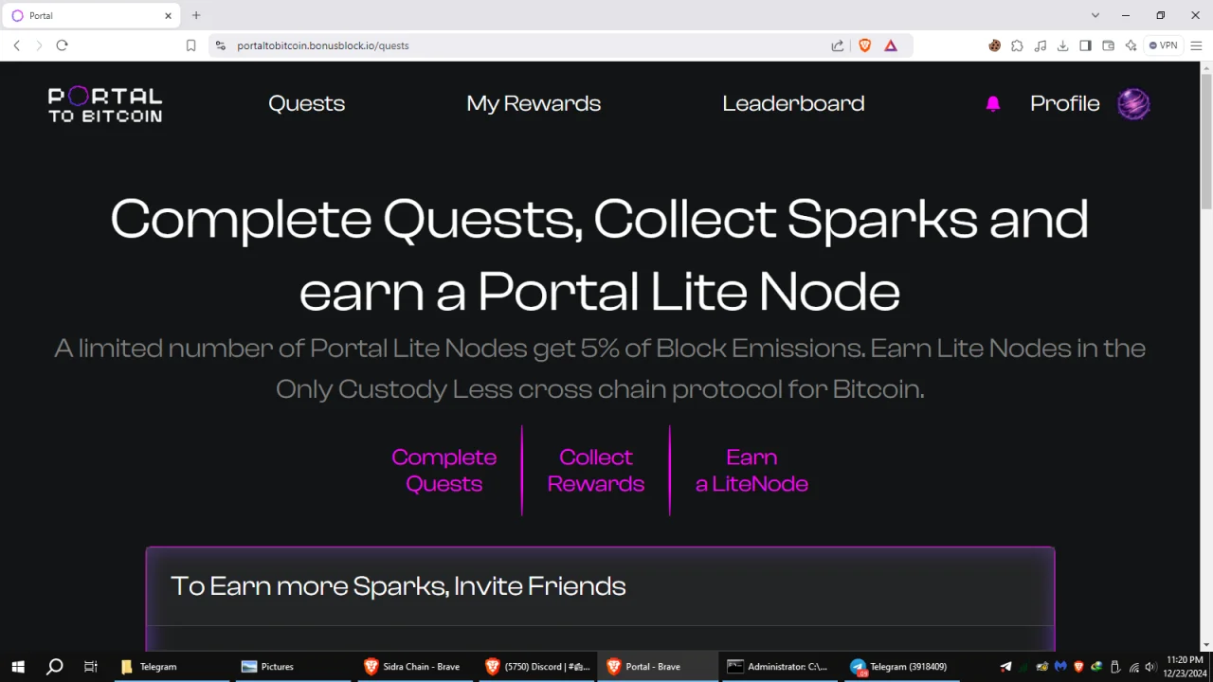View the Leaderboard
The width and height of the screenshot is (1213, 682).
coord(793,104)
